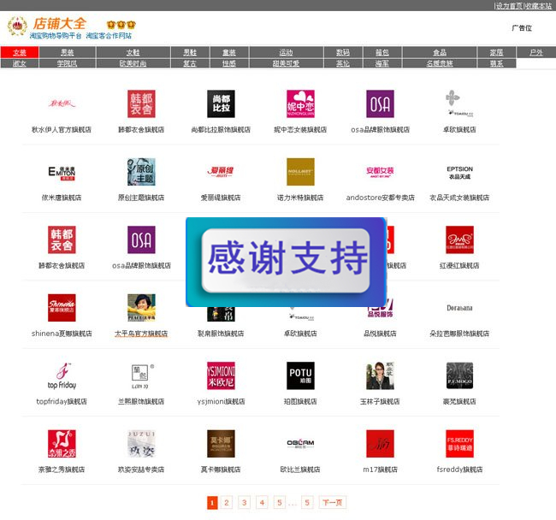Filter by 淑女 style
The width and height of the screenshot is (556, 520).
(20, 63)
